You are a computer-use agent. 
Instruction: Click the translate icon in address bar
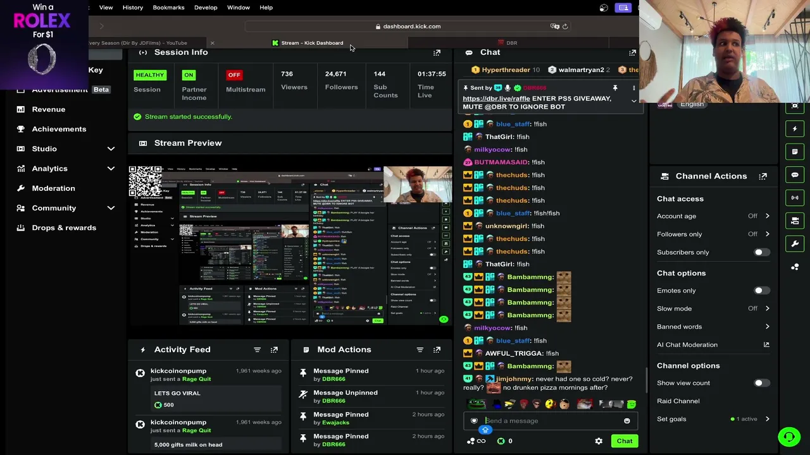pos(555,27)
